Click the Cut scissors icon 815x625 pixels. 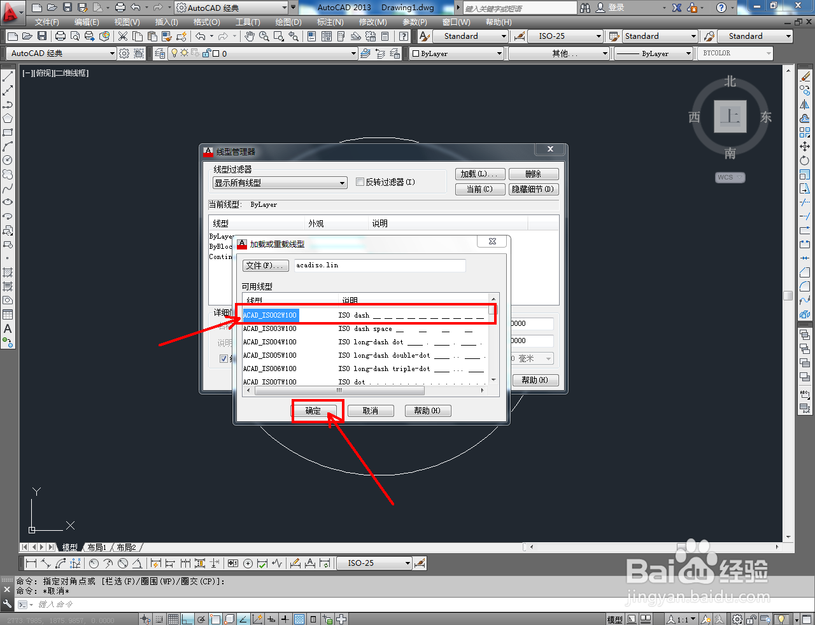click(x=123, y=36)
